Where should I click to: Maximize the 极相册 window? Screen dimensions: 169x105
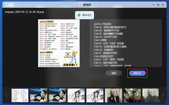click(158, 5)
